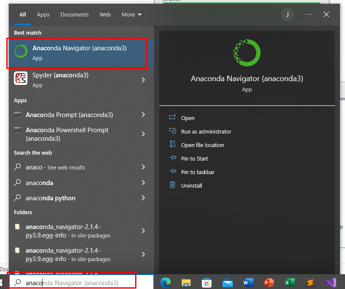Screen dimensions: 345x289
Task: Open File Explorer from the taskbar
Action: 186,282
